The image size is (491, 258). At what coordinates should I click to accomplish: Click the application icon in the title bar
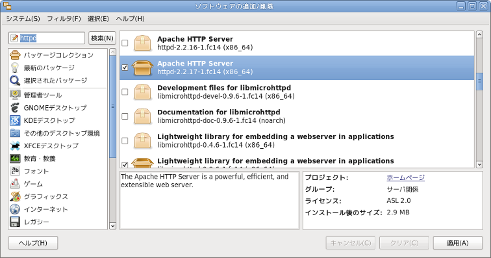tap(7, 6)
